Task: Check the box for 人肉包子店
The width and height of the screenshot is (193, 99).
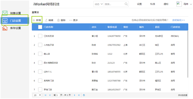Action: click(x=40, y=45)
